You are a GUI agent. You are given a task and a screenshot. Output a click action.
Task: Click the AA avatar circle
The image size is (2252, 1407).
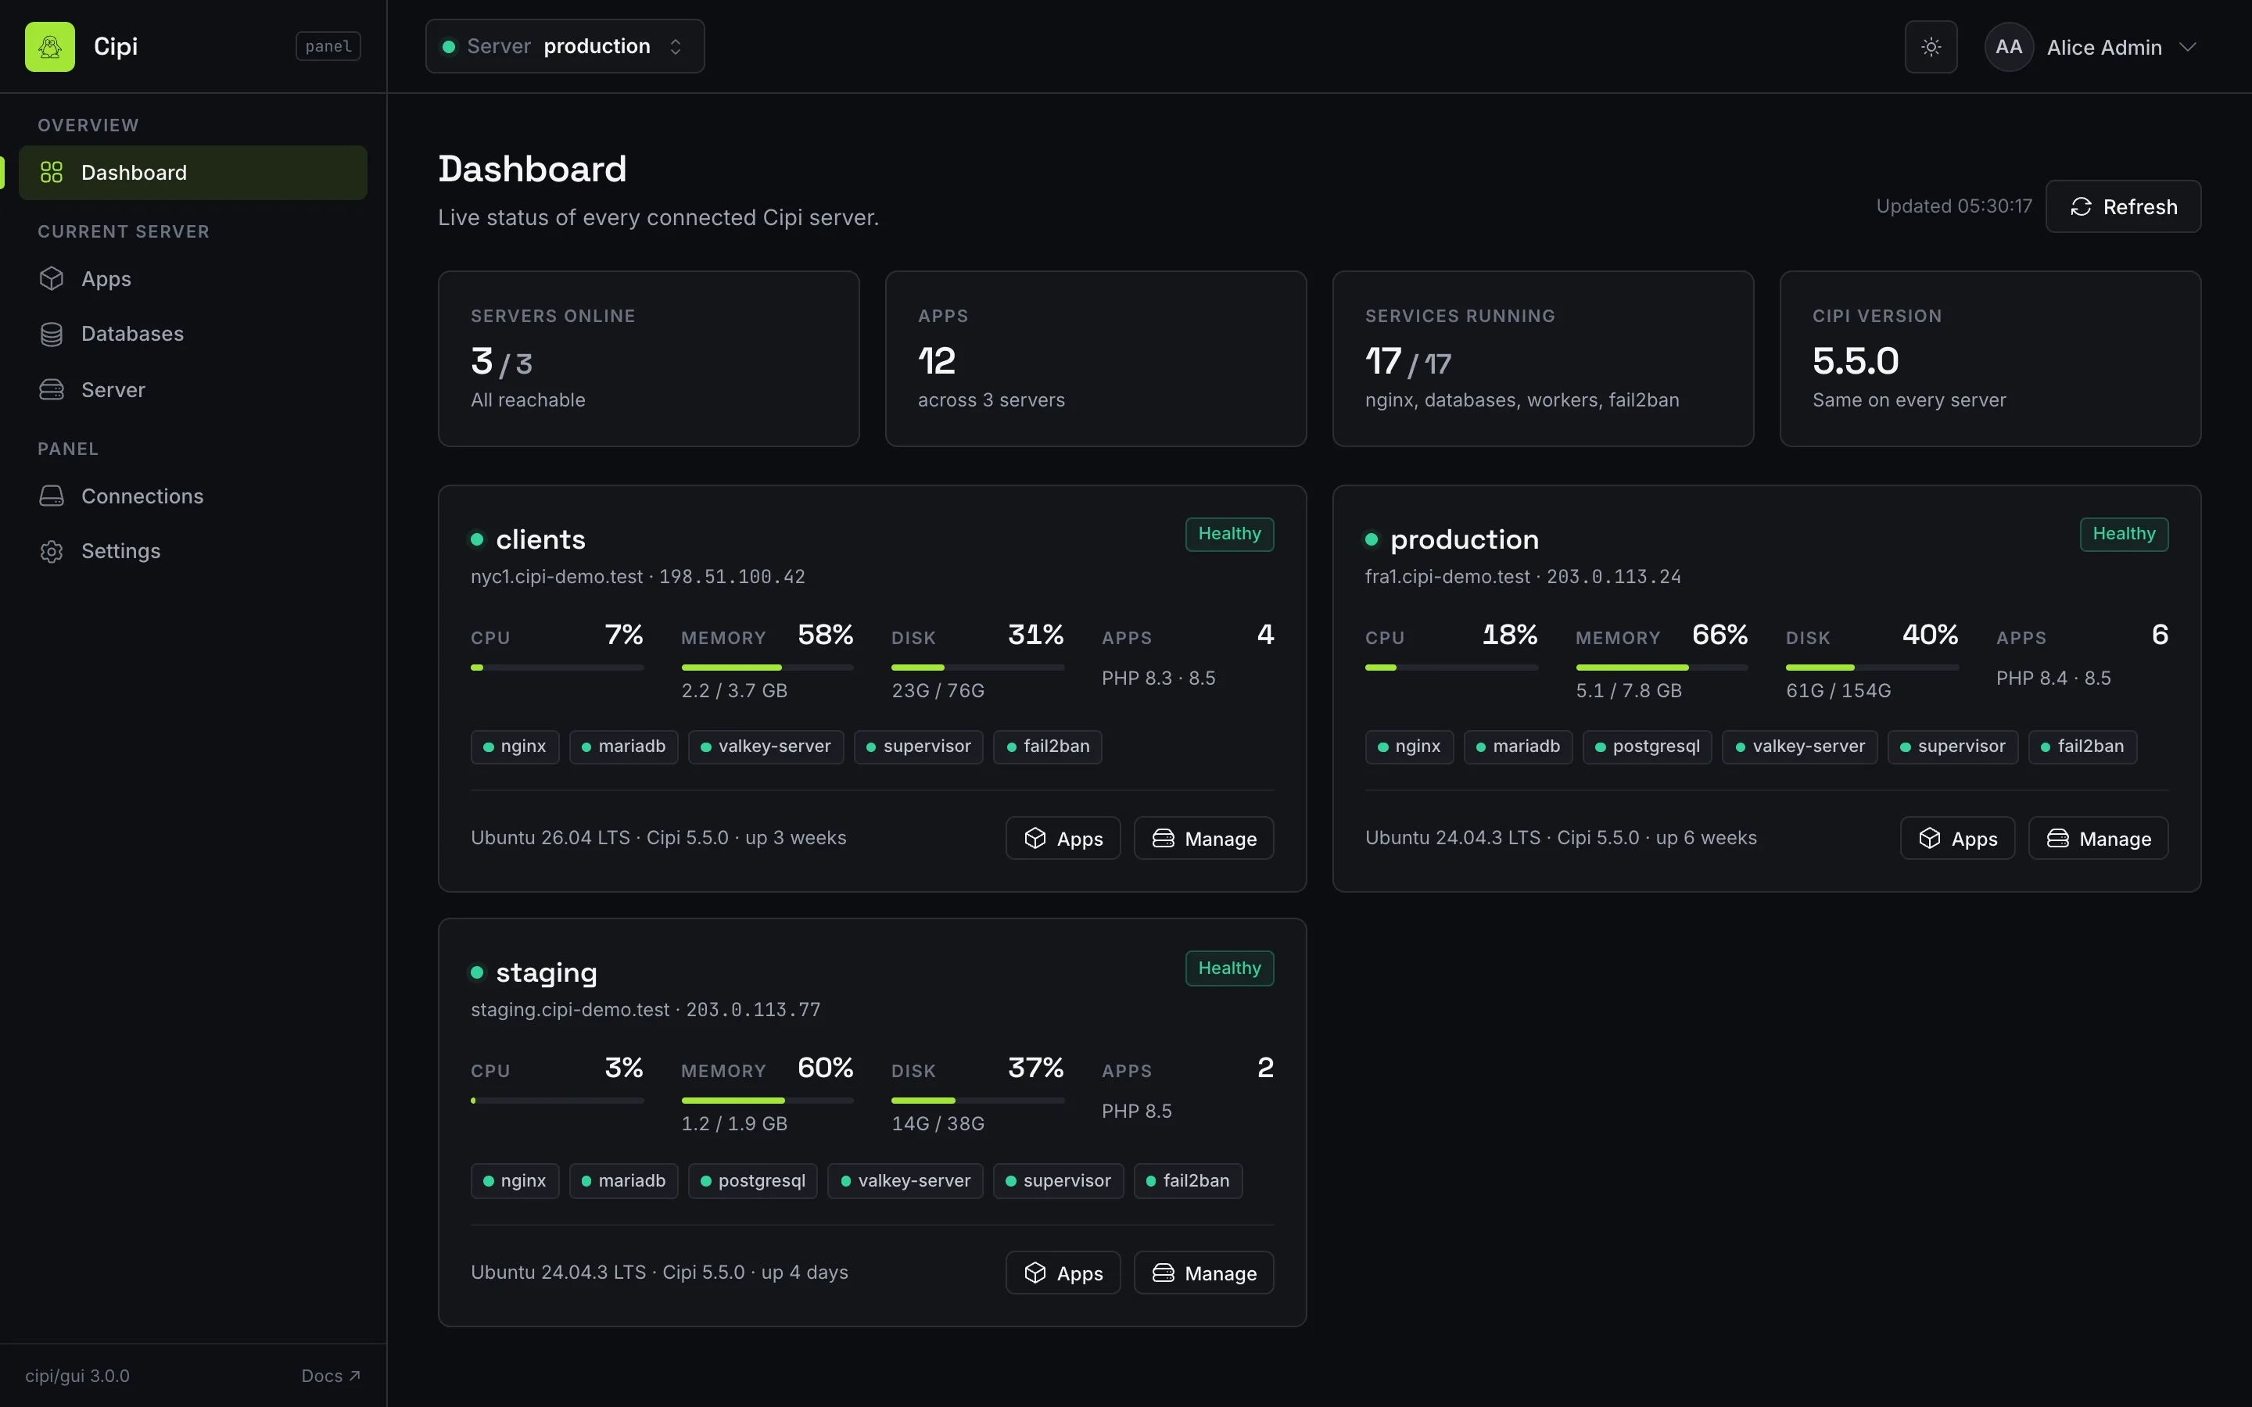coord(2008,47)
